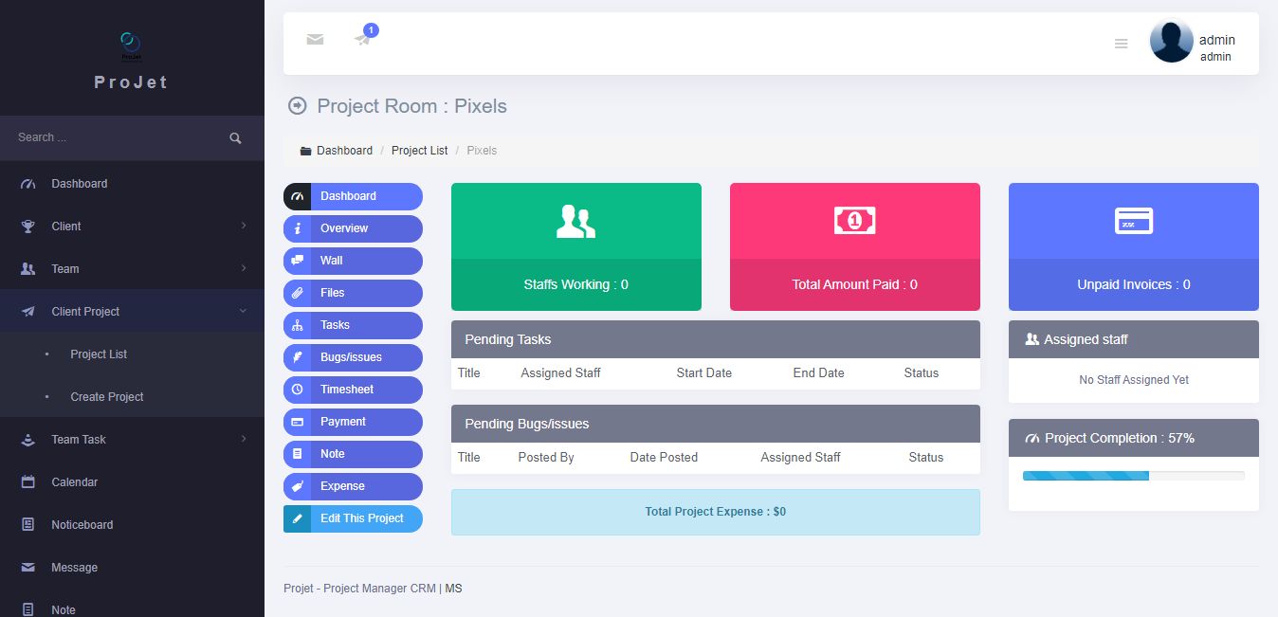Open Project List breadcrumb link

point(419,151)
